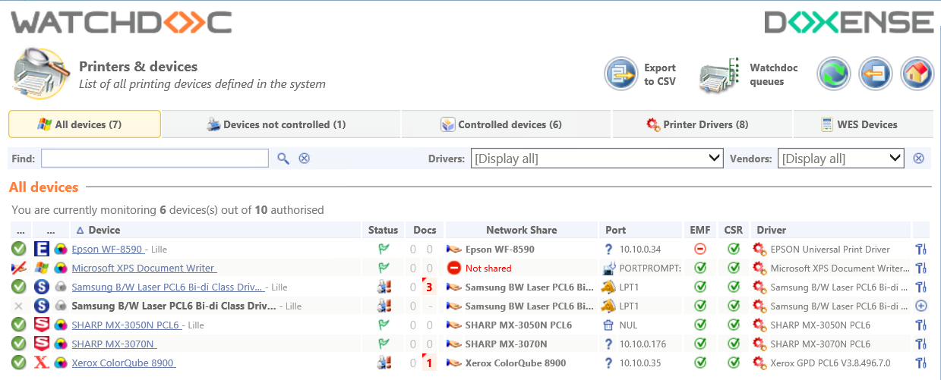The height and width of the screenshot is (380, 941).
Task: Click the CSR green check for Xerox ColorQube
Action: 734,363
